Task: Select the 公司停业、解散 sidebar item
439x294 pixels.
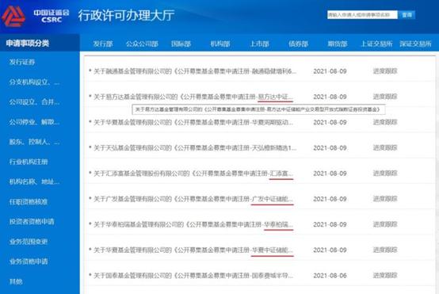Action: click(34, 122)
